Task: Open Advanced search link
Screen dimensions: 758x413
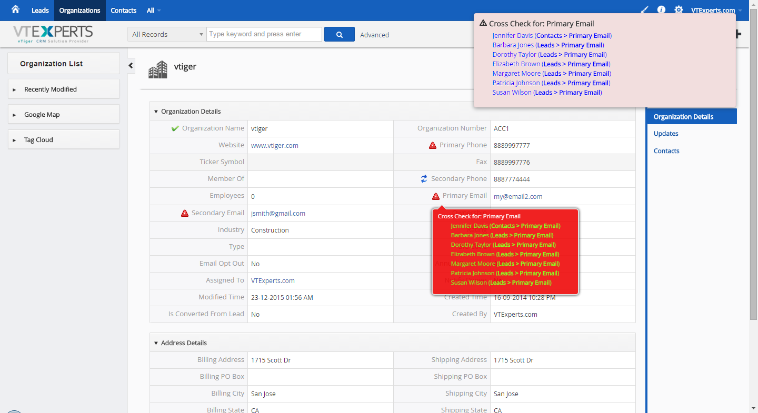Action: [375, 35]
